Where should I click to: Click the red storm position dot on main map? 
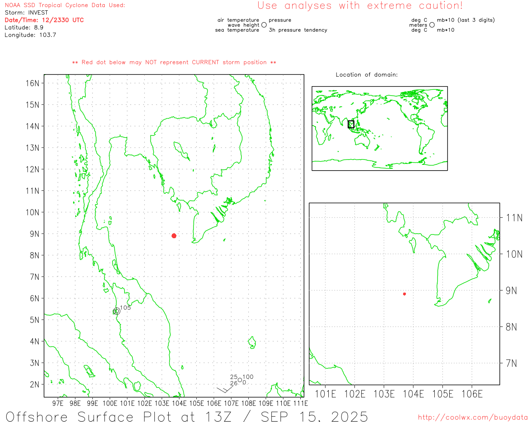(x=174, y=236)
